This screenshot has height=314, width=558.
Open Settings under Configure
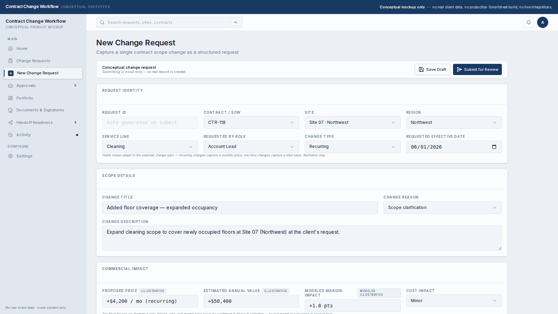pos(43,156)
